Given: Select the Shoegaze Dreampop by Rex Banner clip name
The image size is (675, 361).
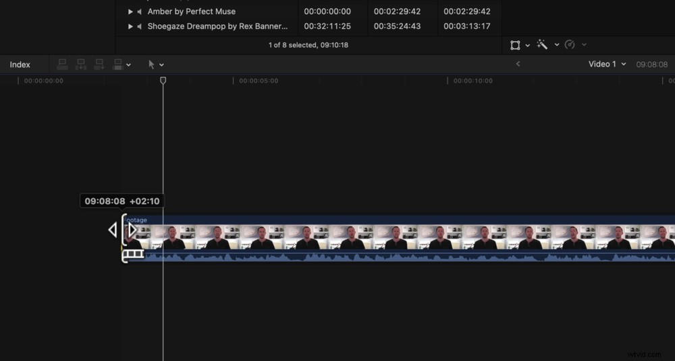Looking at the screenshot, I should point(218,26).
